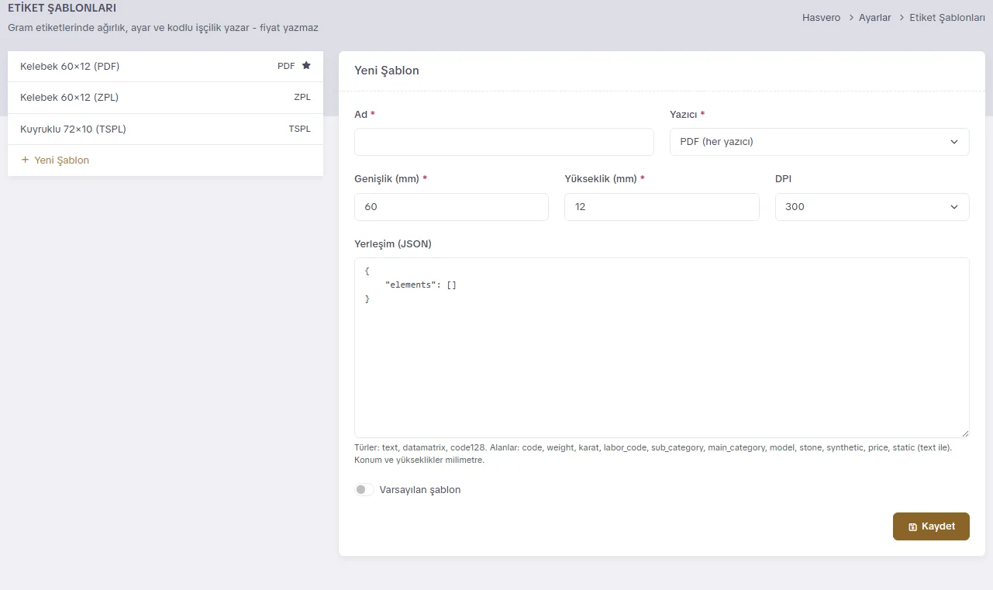993x590 pixels.
Task: Select the Kuyruklu 72×10 (TSPL) template
Action: pyautogui.click(x=165, y=129)
